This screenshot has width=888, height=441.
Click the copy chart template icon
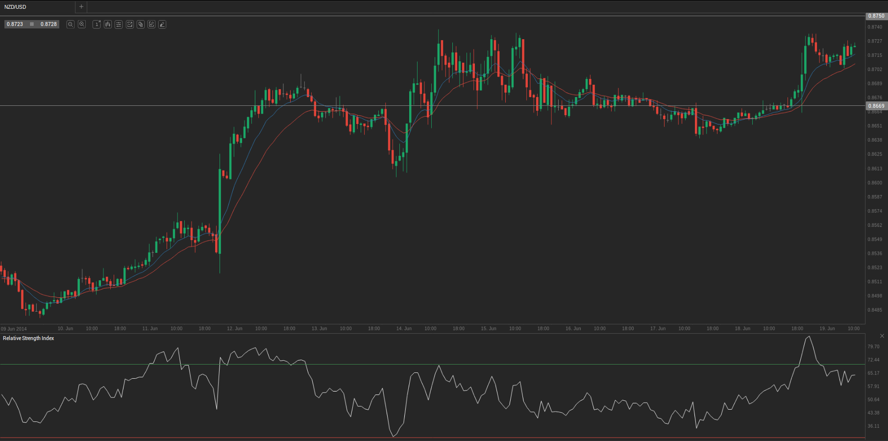coord(141,24)
